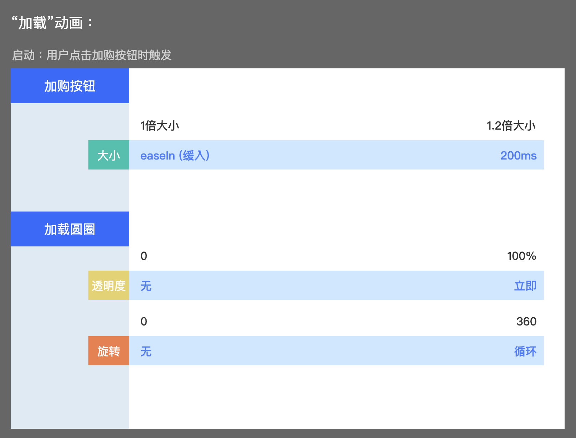Click the 0 start value above 透明度 row
The height and width of the screenshot is (438, 576).
coord(144,256)
